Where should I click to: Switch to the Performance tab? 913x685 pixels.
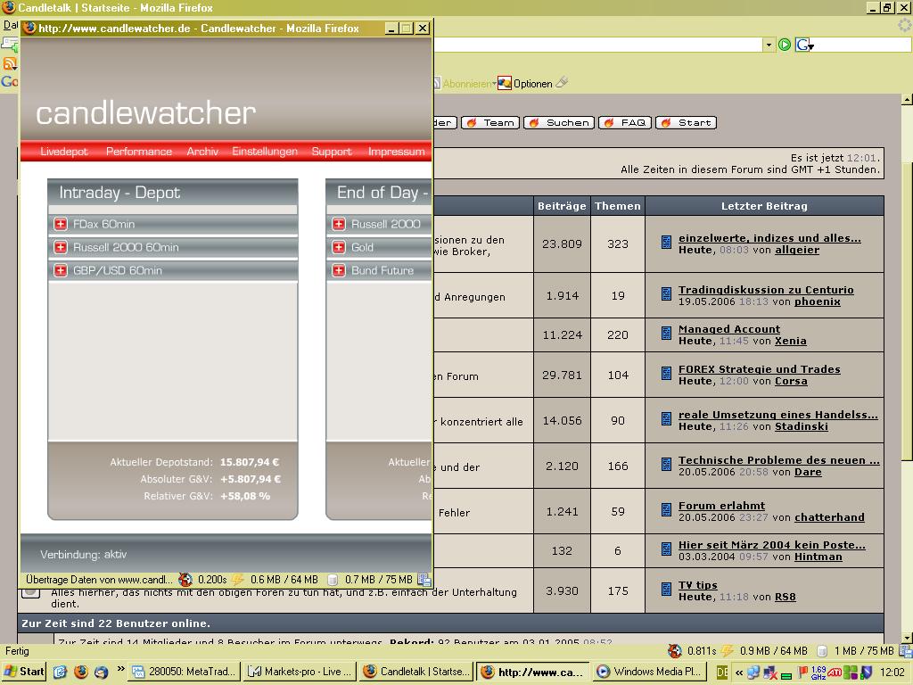[x=139, y=152]
